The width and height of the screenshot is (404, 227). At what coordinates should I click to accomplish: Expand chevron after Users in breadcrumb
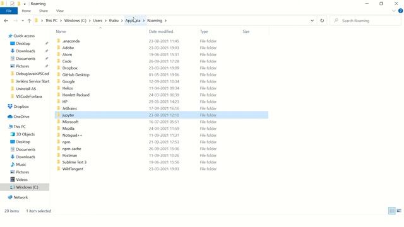pos(105,21)
